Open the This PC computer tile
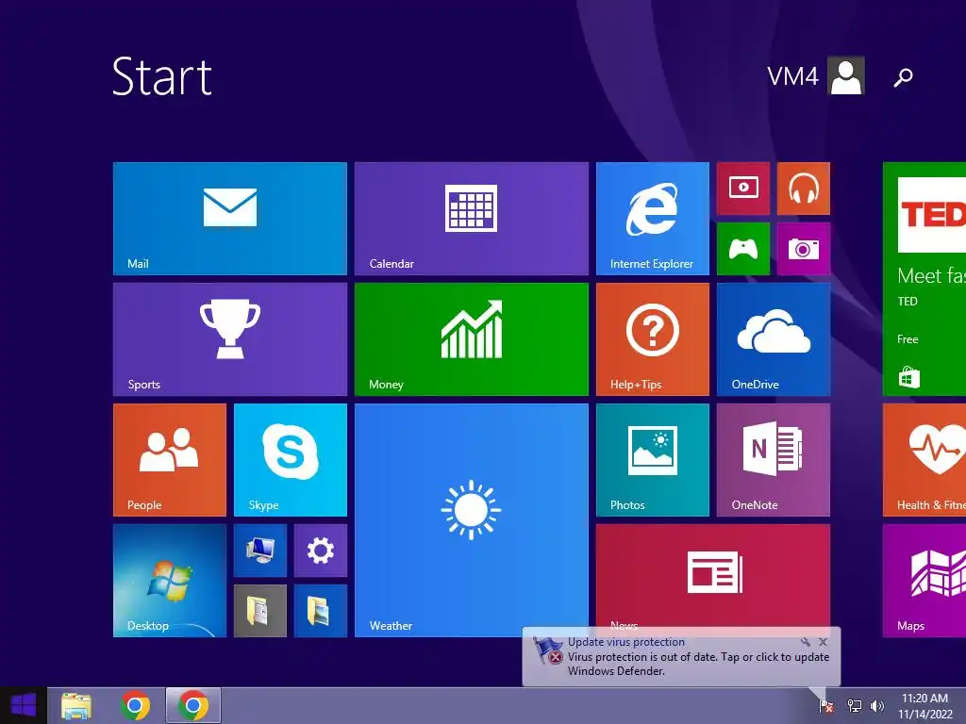 point(260,551)
